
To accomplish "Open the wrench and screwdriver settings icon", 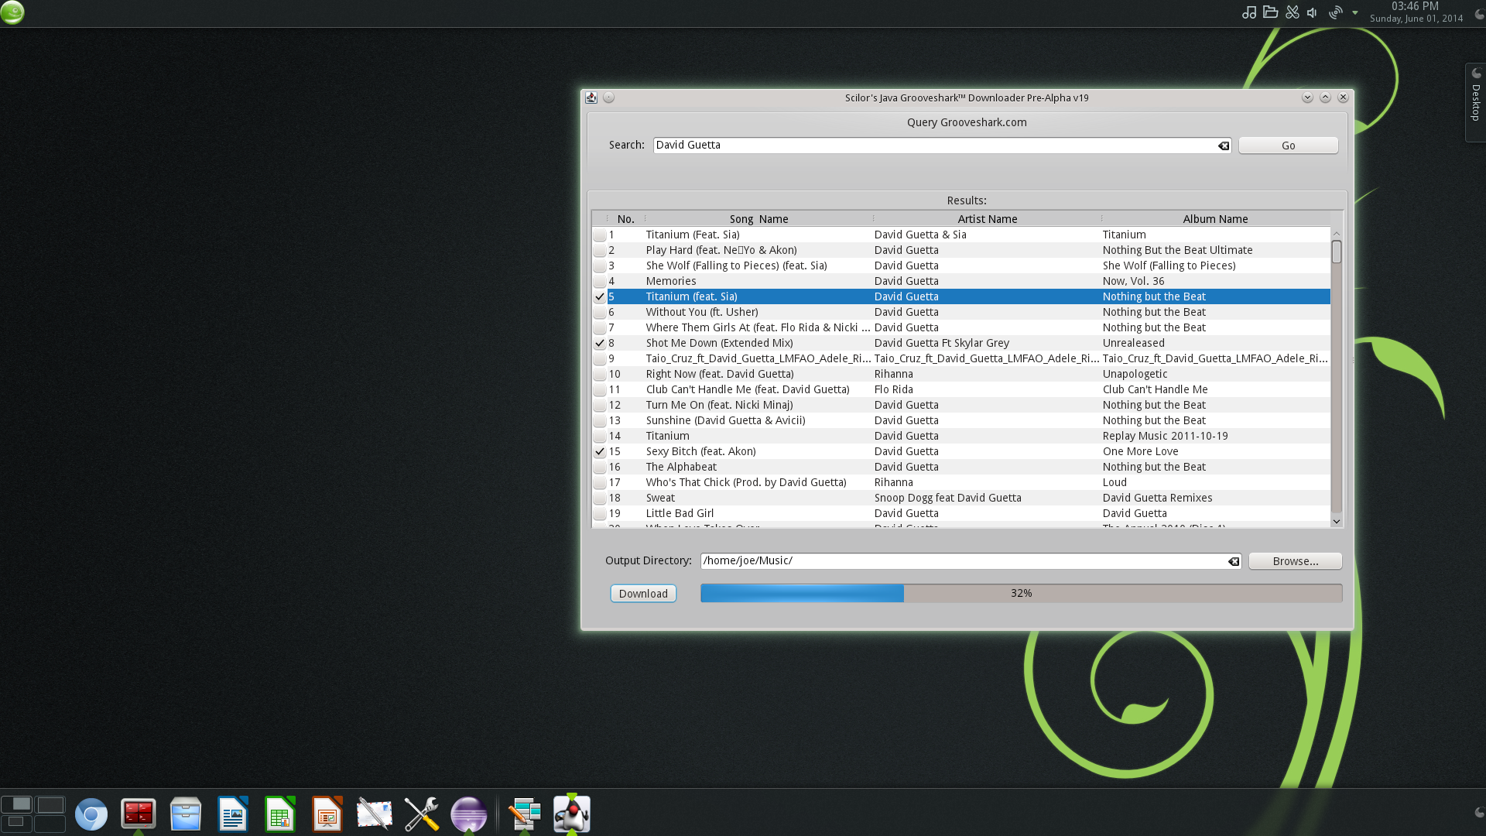I will [x=422, y=814].
